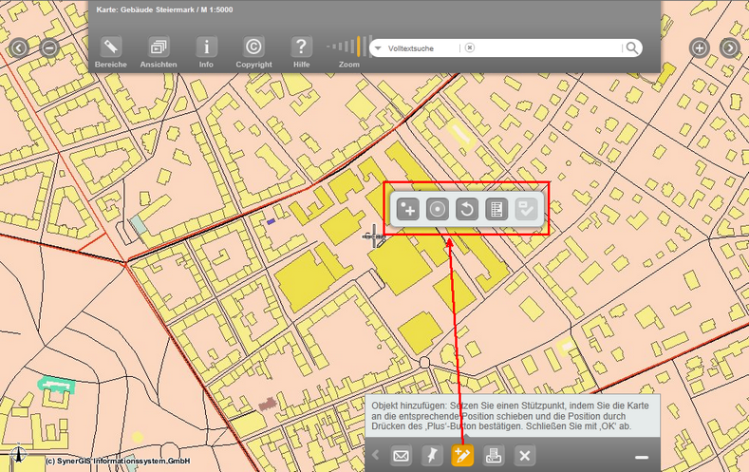The width and height of the screenshot is (749, 472).
Task: Open the Bereiche tool
Action: pyautogui.click(x=110, y=47)
